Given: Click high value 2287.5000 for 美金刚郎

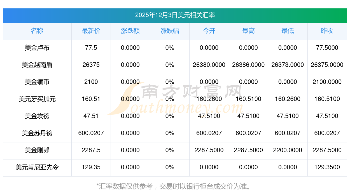Looking at the screenshot, I should click(x=248, y=150).
